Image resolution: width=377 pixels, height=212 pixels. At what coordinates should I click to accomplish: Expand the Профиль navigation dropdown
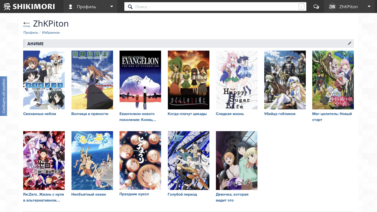point(90,7)
